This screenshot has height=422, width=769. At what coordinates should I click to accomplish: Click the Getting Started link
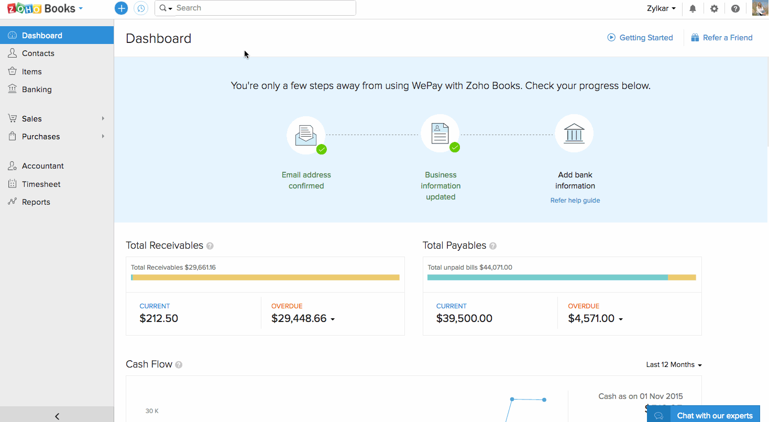(646, 38)
